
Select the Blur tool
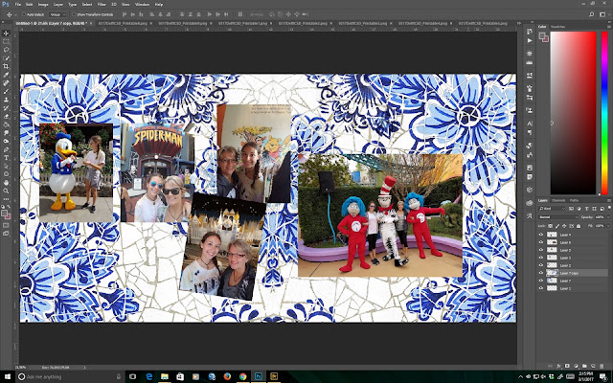[7, 133]
